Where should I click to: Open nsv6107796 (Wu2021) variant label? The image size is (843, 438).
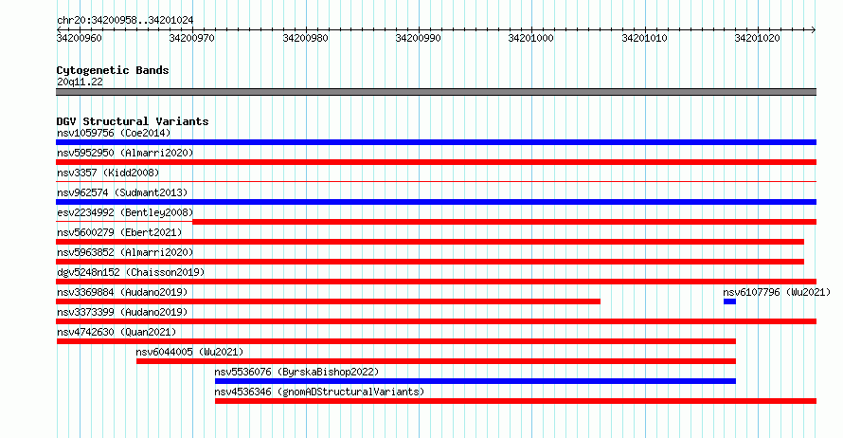point(777,292)
